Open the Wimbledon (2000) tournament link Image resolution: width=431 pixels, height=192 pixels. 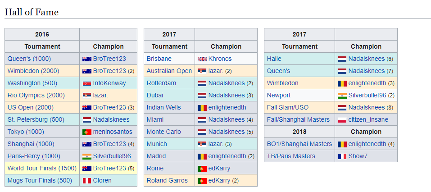coord(33,71)
